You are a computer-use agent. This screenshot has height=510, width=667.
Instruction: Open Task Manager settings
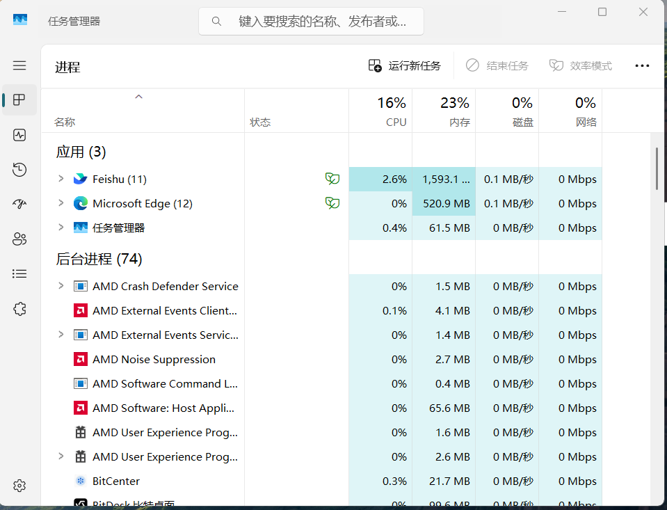point(19,486)
